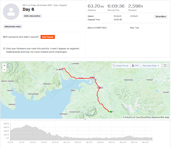
Task: Download the GPX file
Action: coord(135,66)
